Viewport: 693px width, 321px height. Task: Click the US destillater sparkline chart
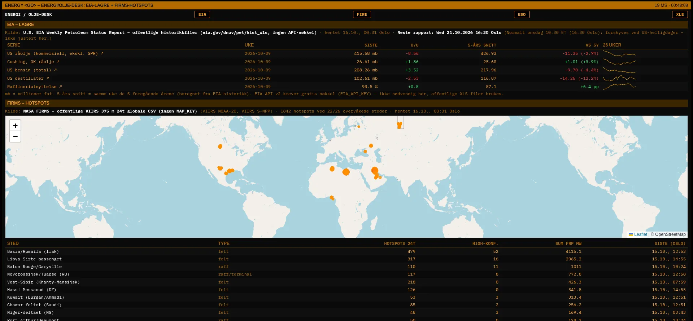619,78
